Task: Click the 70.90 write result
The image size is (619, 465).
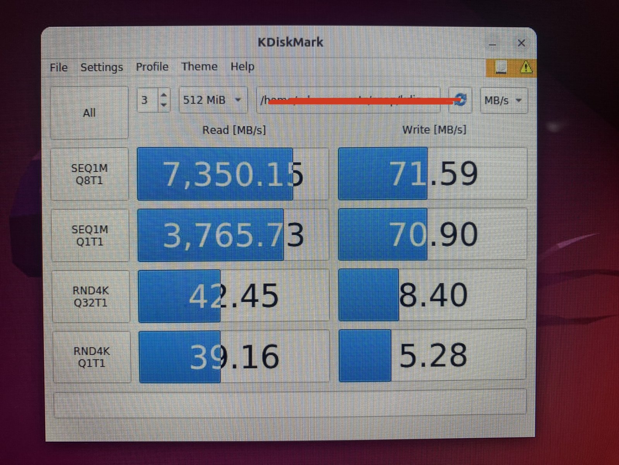Action: coord(432,234)
